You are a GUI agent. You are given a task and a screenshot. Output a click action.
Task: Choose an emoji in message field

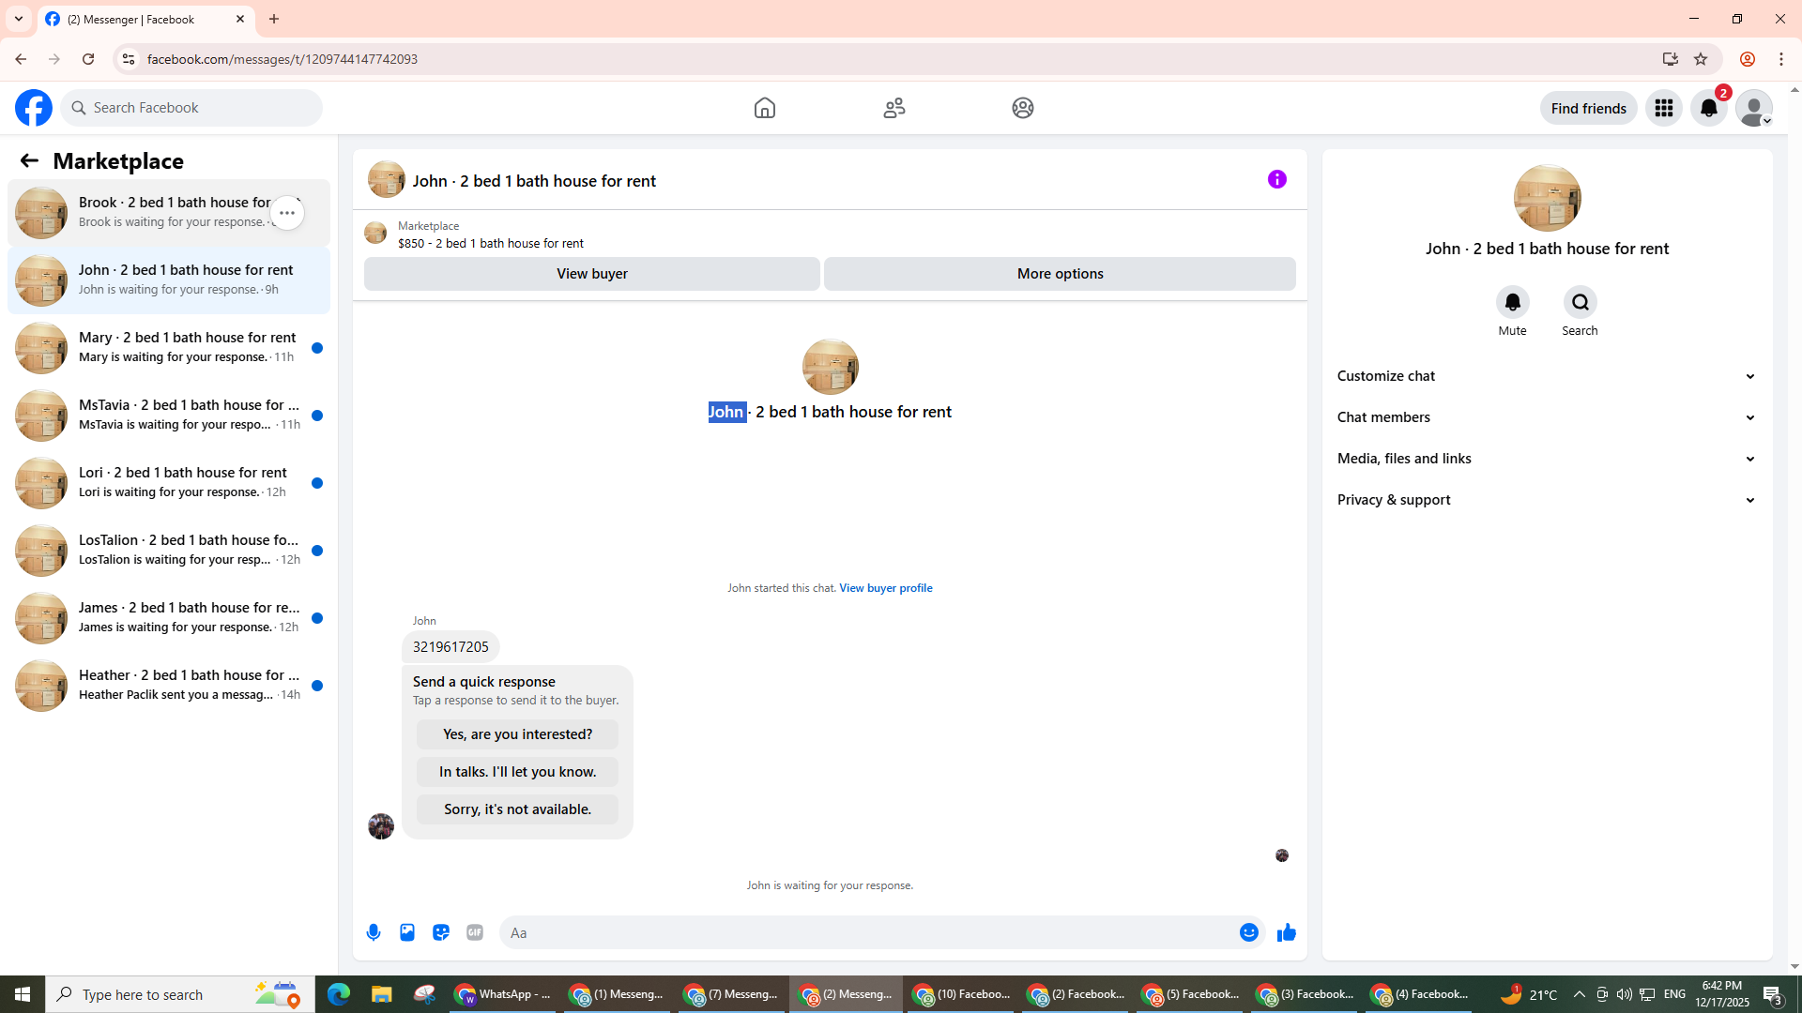point(1248,932)
